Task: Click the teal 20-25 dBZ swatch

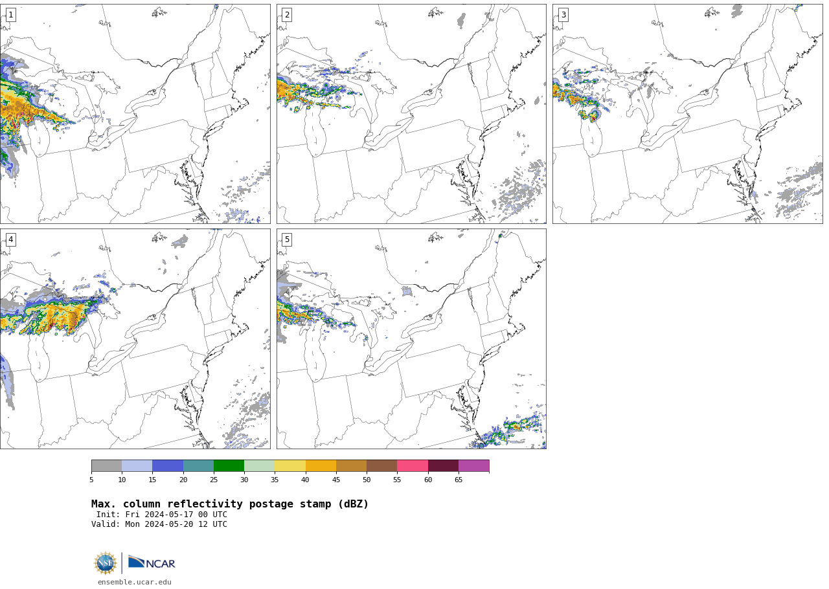Action: [x=198, y=466]
